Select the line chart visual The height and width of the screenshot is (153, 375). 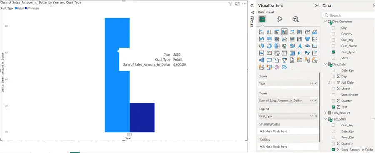(307, 32)
